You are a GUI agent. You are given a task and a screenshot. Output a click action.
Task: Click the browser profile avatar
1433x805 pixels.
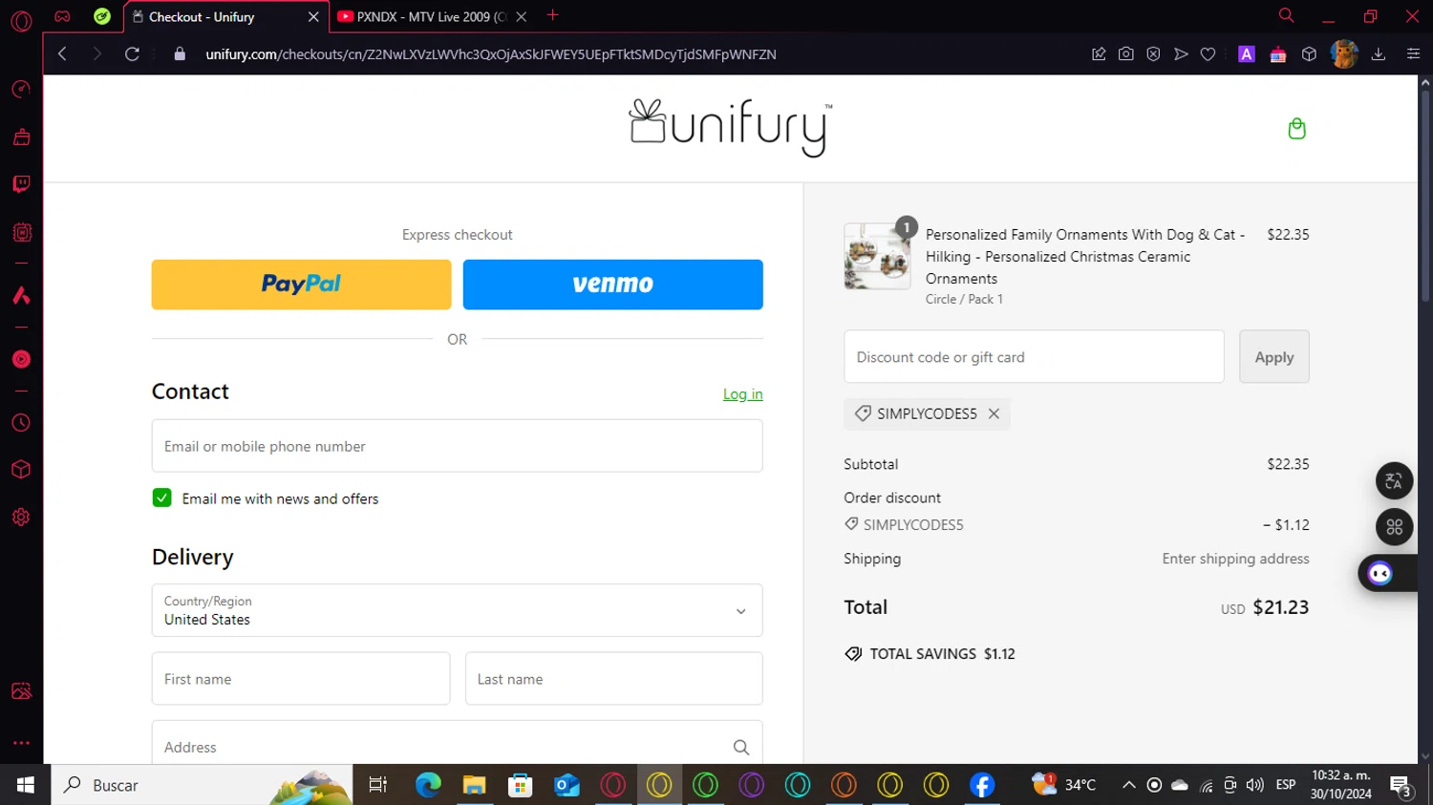coord(1344,54)
